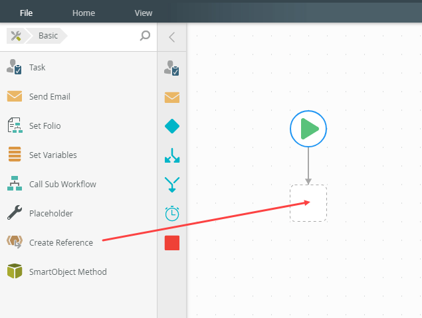Viewport: 422px width, 318px height.
Task: Click the Placeholder wrench icon
Action: pos(15,212)
